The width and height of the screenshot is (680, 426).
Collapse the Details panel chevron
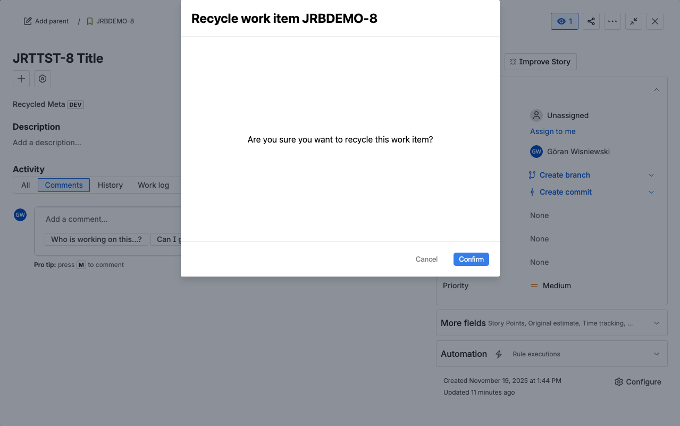pyautogui.click(x=656, y=90)
